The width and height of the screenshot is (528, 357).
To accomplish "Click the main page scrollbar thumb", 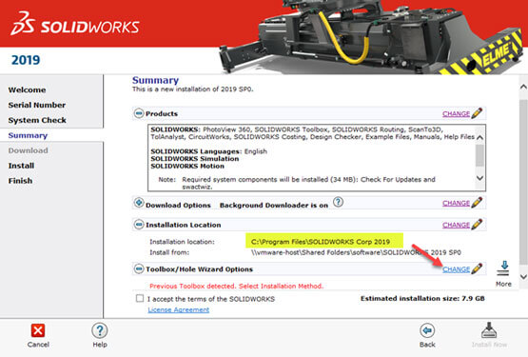I will 523,182.
